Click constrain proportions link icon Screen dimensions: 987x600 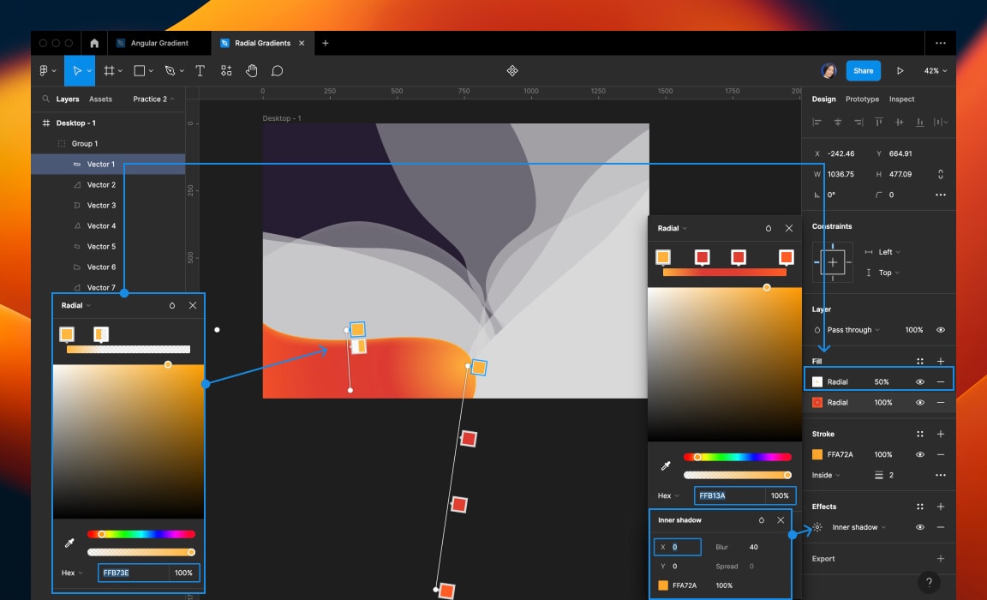click(941, 174)
